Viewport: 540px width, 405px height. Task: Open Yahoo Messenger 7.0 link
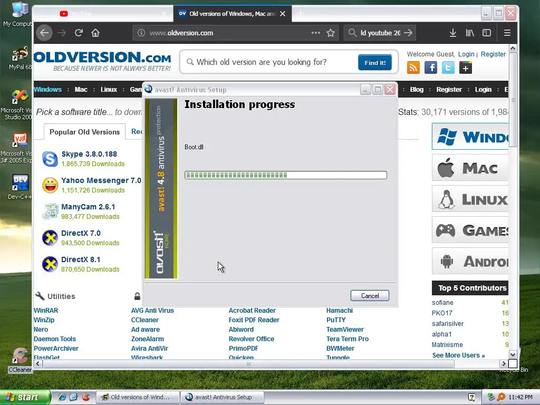tap(101, 180)
